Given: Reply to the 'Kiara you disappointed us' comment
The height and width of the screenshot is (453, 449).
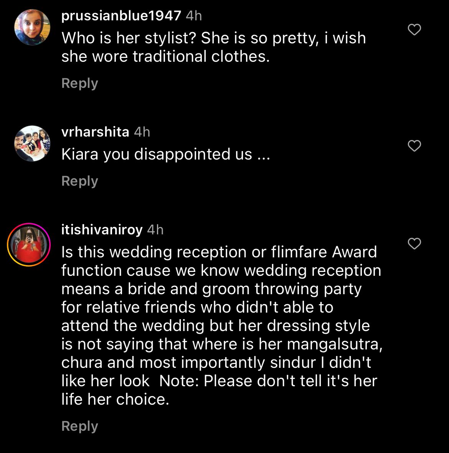Looking at the screenshot, I should (80, 181).
